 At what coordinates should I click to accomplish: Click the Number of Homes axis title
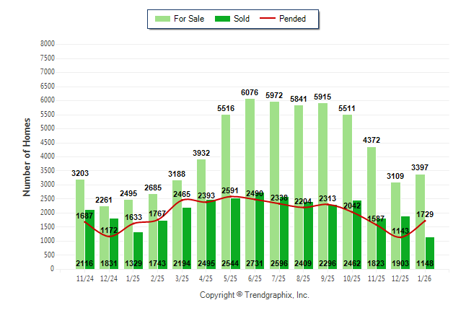pos(27,156)
